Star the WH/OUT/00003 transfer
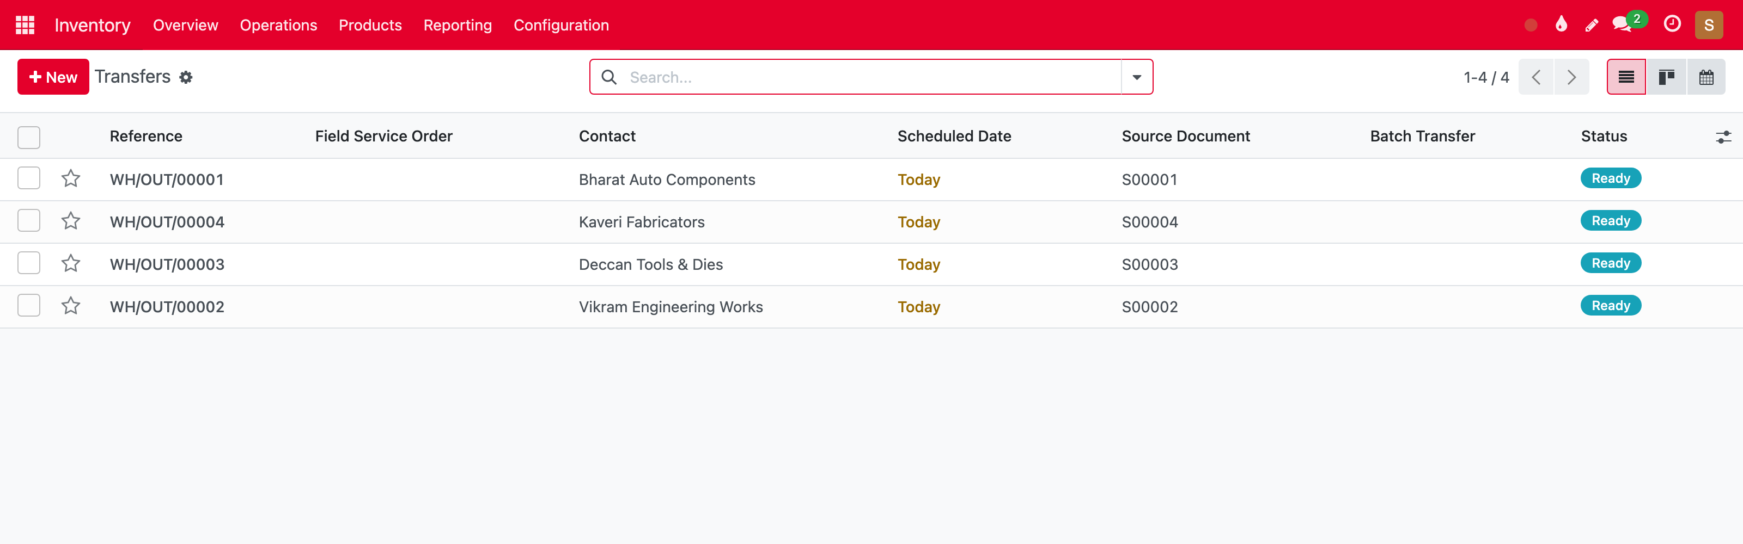The width and height of the screenshot is (1743, 544). point(70,263)
